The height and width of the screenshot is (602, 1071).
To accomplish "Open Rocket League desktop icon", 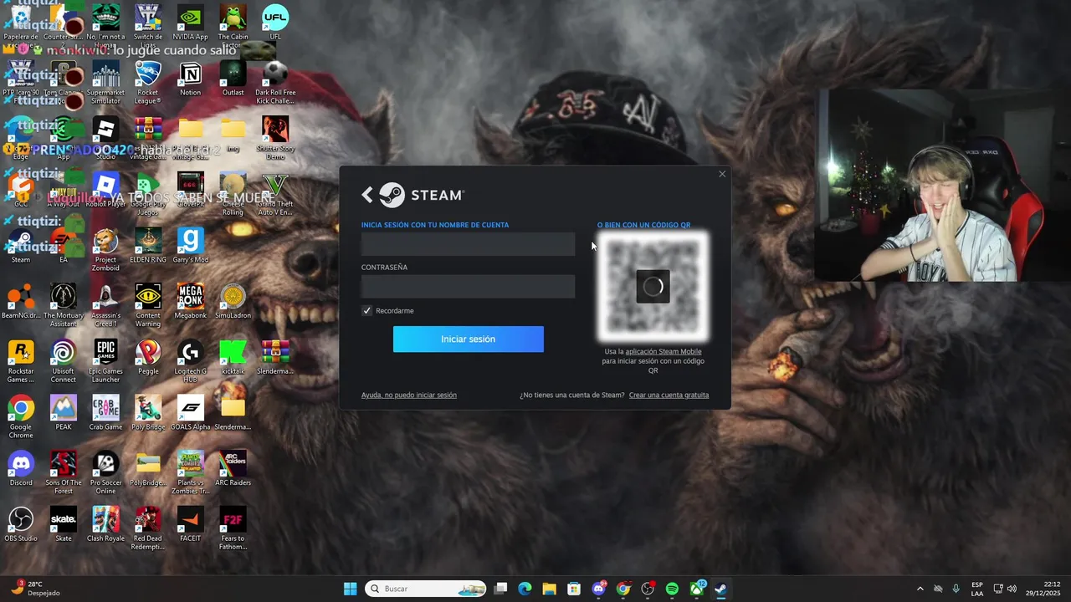I will [x=148, y=81].
